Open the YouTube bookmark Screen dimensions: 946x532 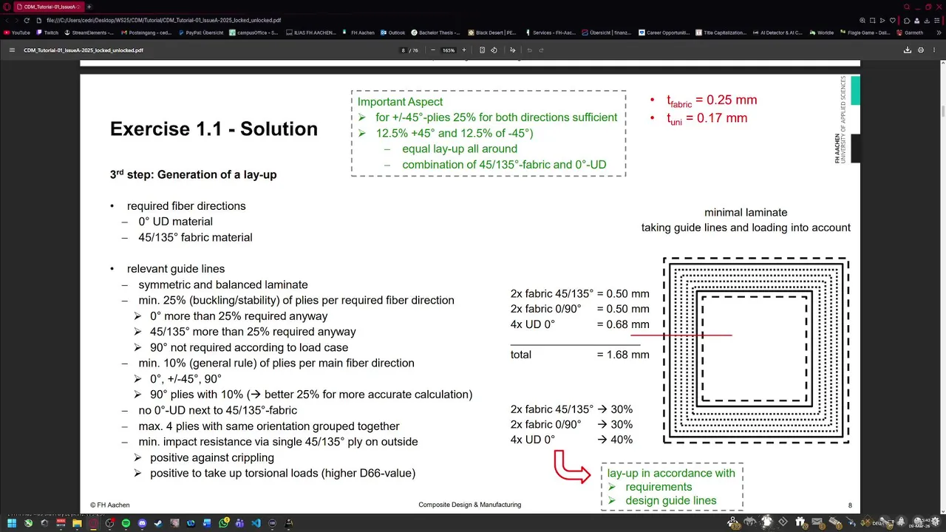(x=17, y=33)
